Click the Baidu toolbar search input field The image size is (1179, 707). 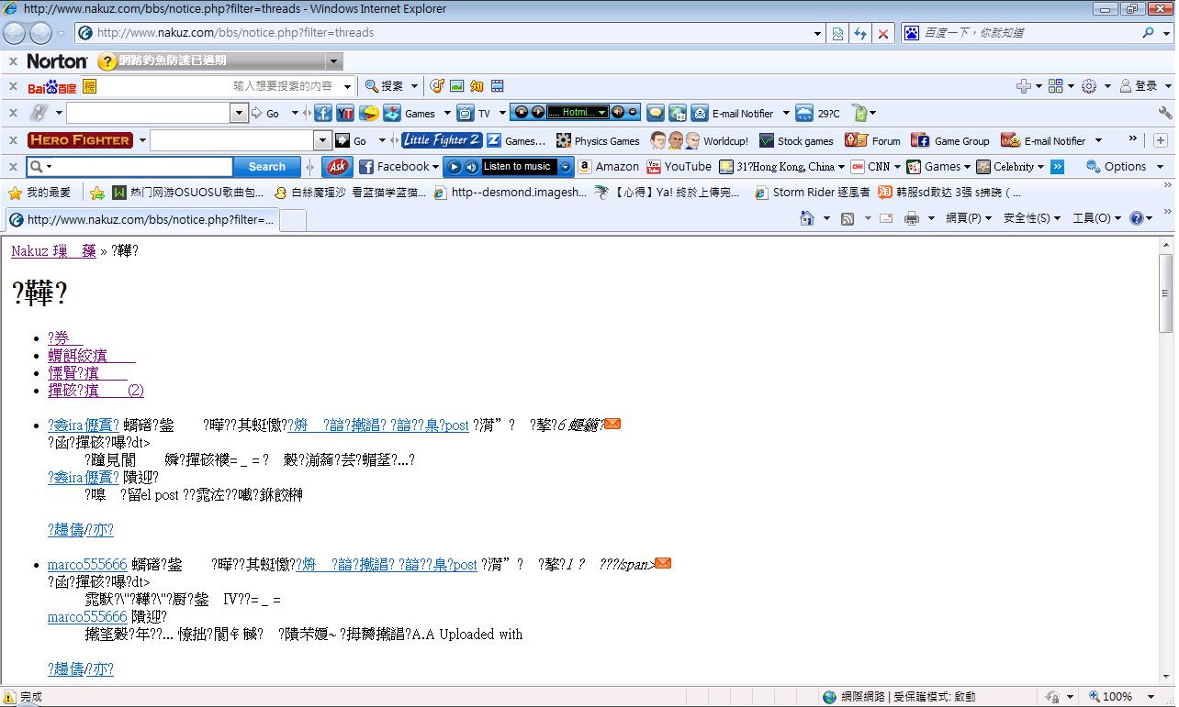218,86
